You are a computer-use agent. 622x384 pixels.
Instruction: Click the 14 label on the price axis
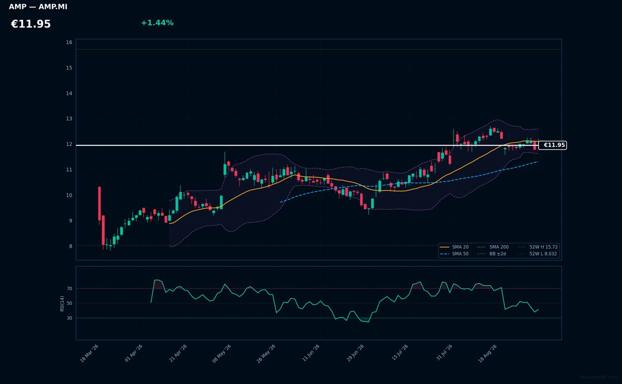[69, 93]
